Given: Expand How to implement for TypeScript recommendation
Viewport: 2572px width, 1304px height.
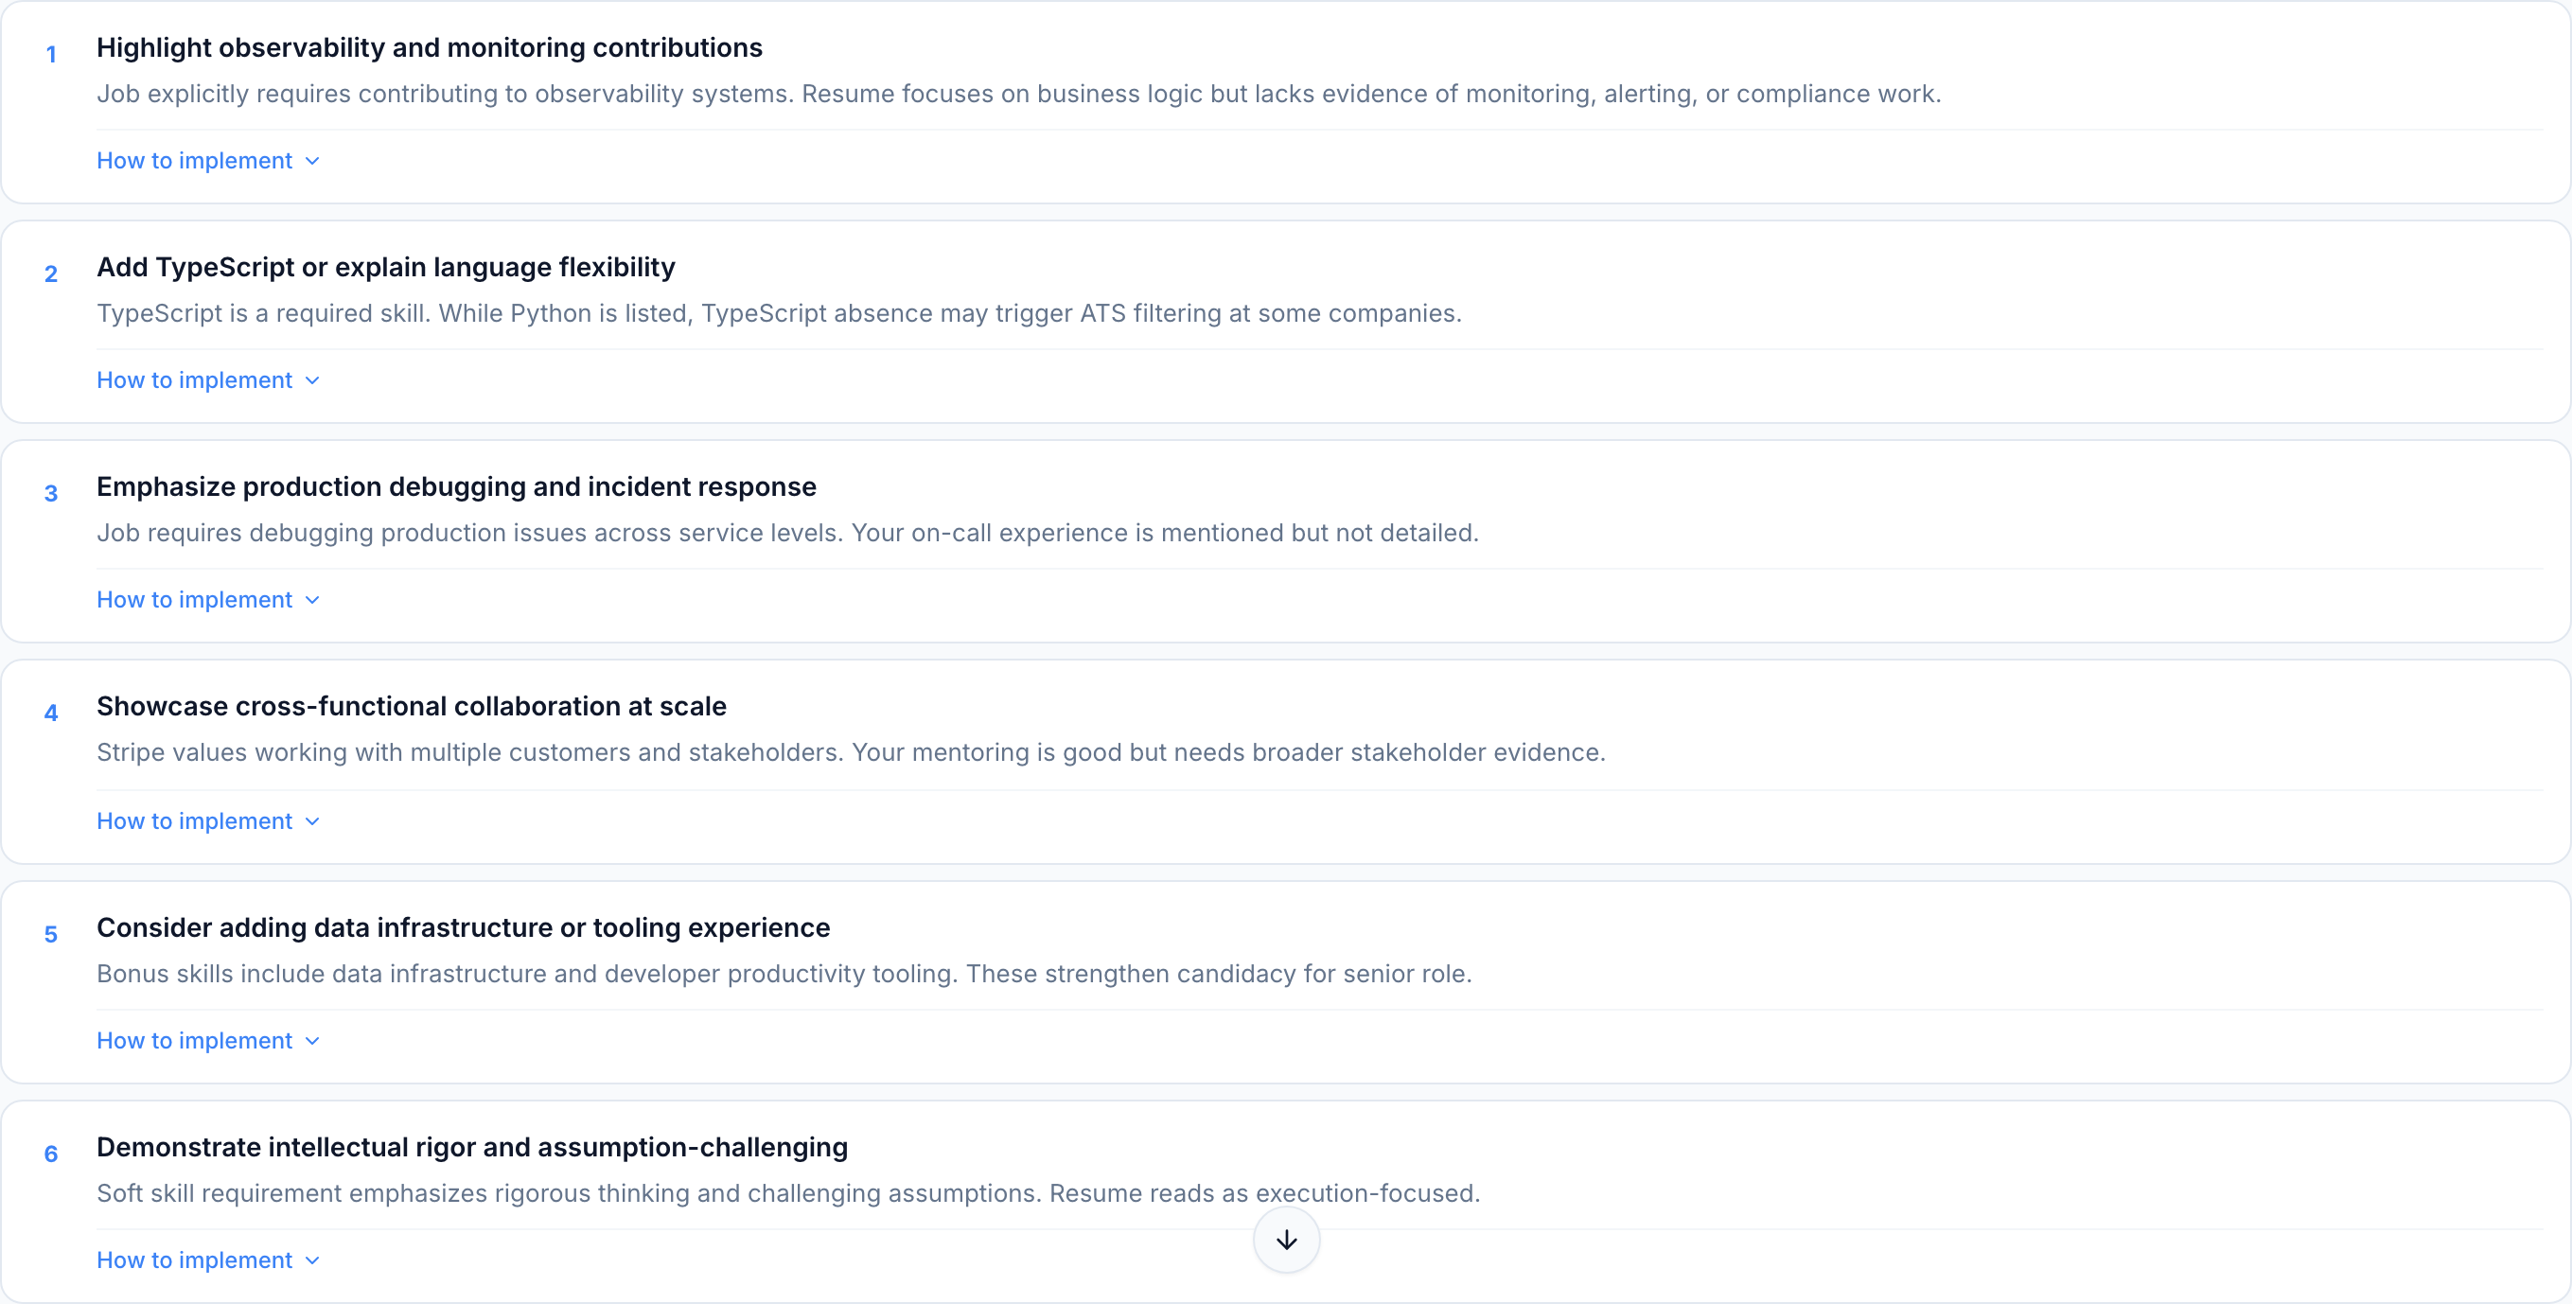Looking at the screenshot, I should point(195,380).
